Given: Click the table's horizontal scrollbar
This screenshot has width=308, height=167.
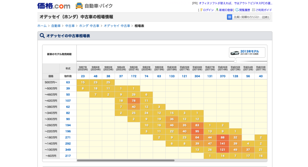Looking at the screenshot, I should (125, 160).
